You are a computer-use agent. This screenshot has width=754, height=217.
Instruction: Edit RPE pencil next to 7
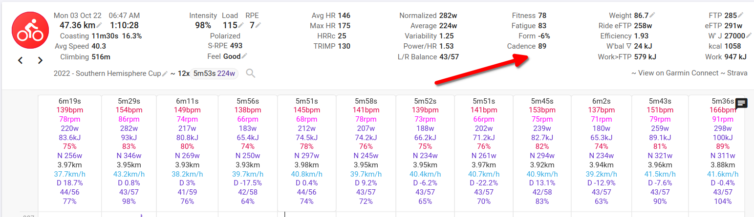tap(259, 25)
